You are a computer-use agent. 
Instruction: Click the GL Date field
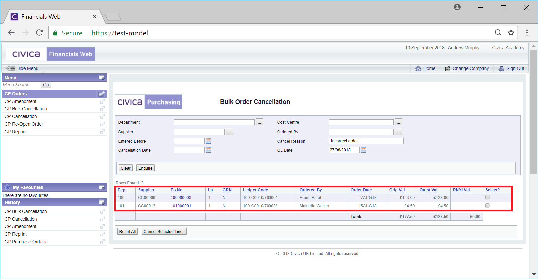point(344,150)
